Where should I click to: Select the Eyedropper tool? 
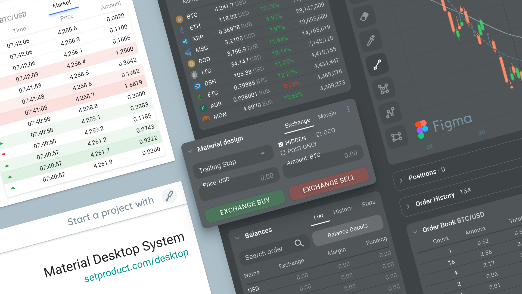coord(371,40)
